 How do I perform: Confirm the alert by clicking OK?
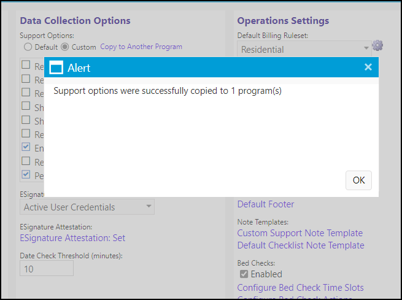358,180
